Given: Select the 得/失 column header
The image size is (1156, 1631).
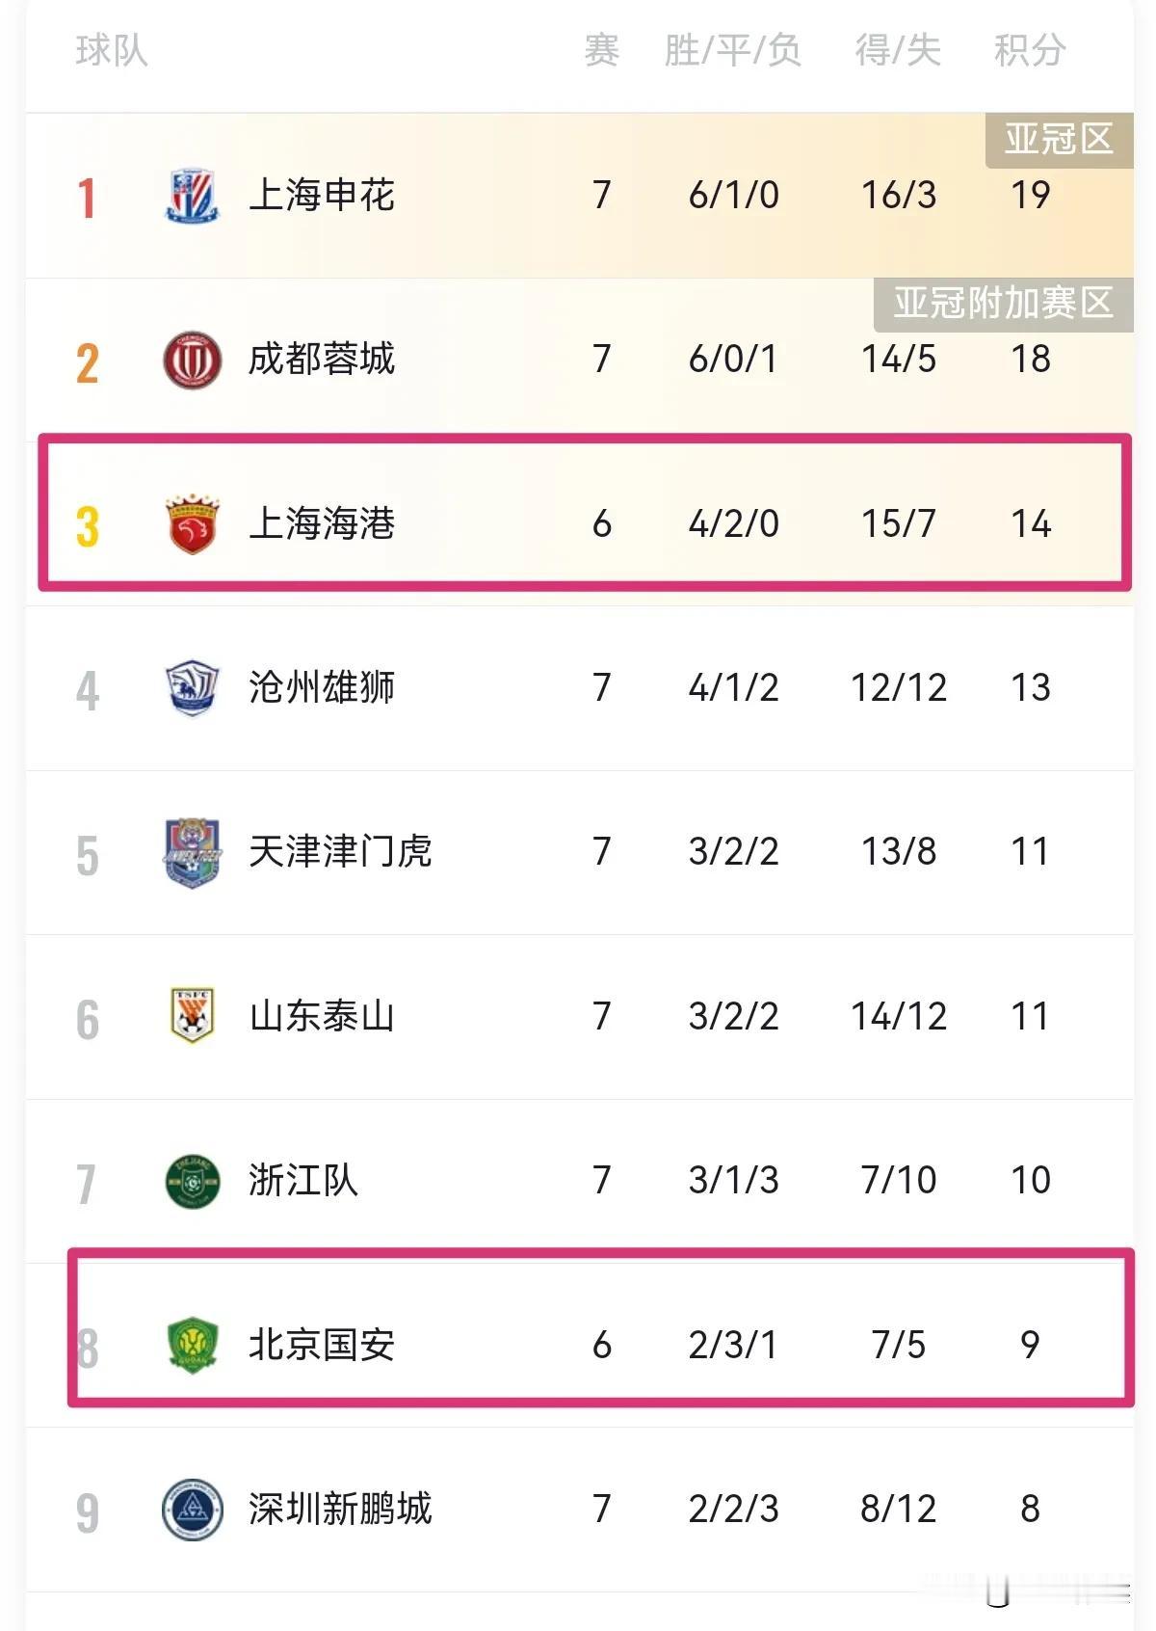Looking at the screenshot, I should tap(898, 50).
